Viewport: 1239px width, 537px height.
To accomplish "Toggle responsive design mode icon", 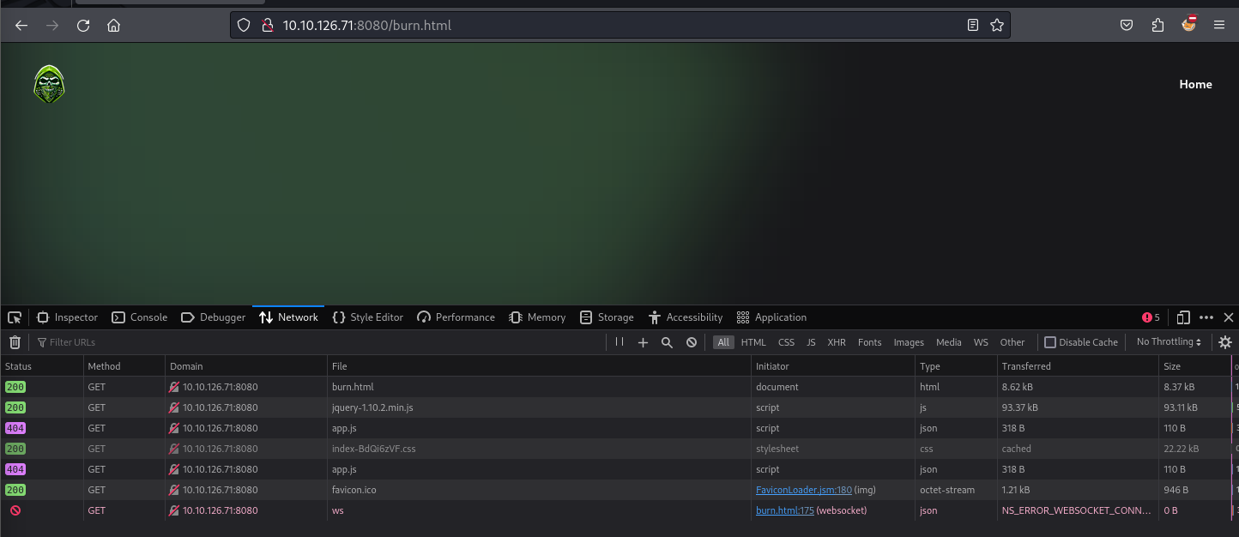I will click(1183, 317).
